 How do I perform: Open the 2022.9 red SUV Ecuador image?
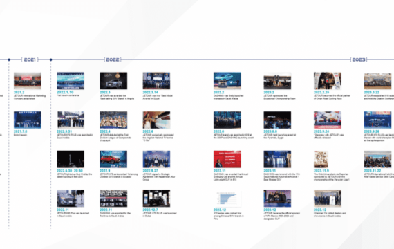tap(113, 159)
